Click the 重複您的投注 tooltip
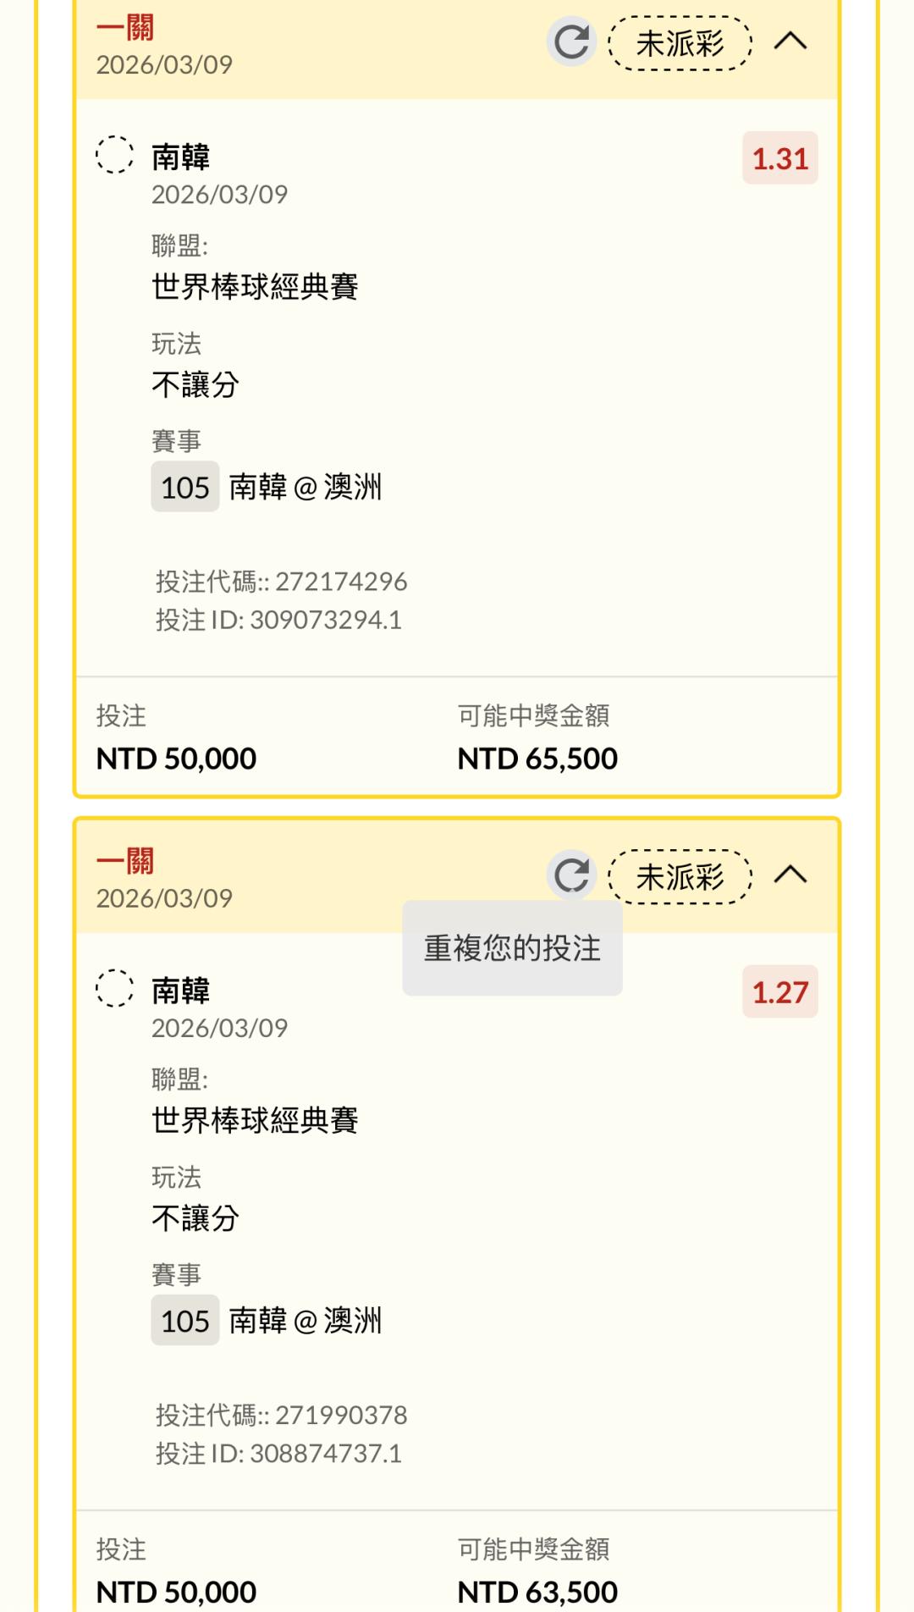The width and height of the screenshot is (914, 1612). tap(512, 948)
